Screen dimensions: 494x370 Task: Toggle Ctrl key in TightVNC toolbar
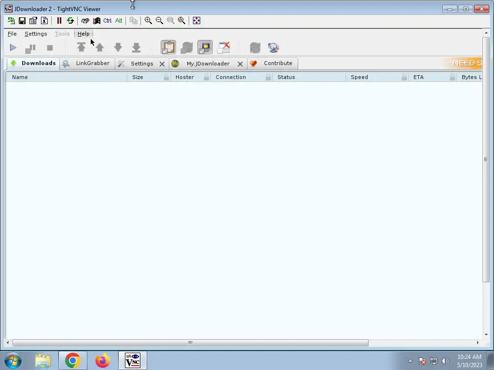(x=108, y=21)
